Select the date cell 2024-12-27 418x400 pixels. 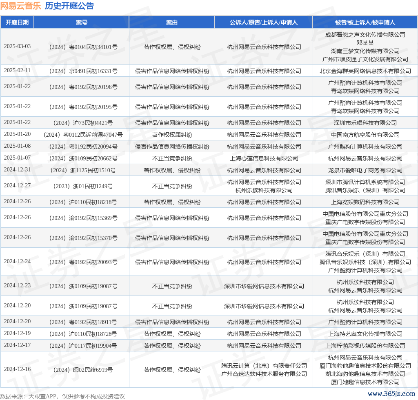coord(17,185)
